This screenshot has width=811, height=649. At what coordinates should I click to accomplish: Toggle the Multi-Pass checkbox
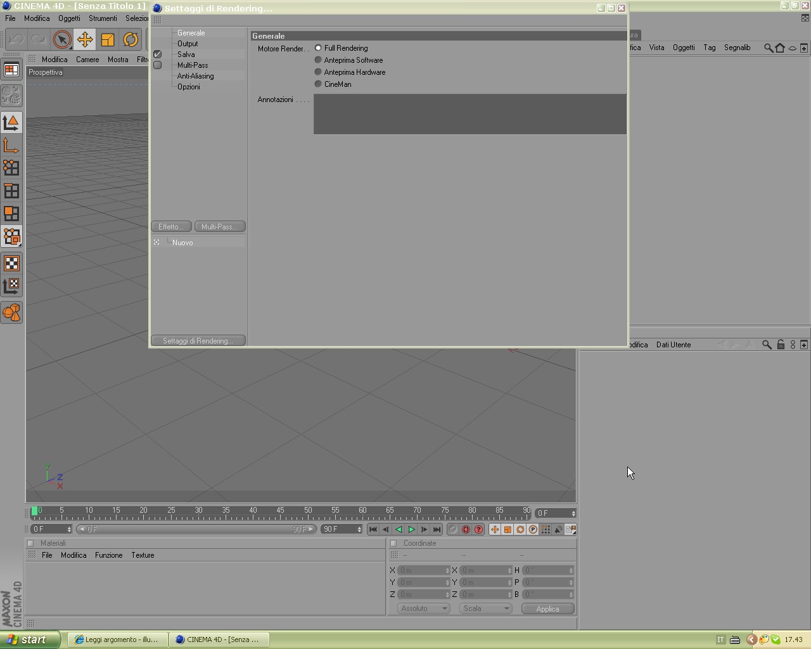pyautogui.click(x=158, y=65)
